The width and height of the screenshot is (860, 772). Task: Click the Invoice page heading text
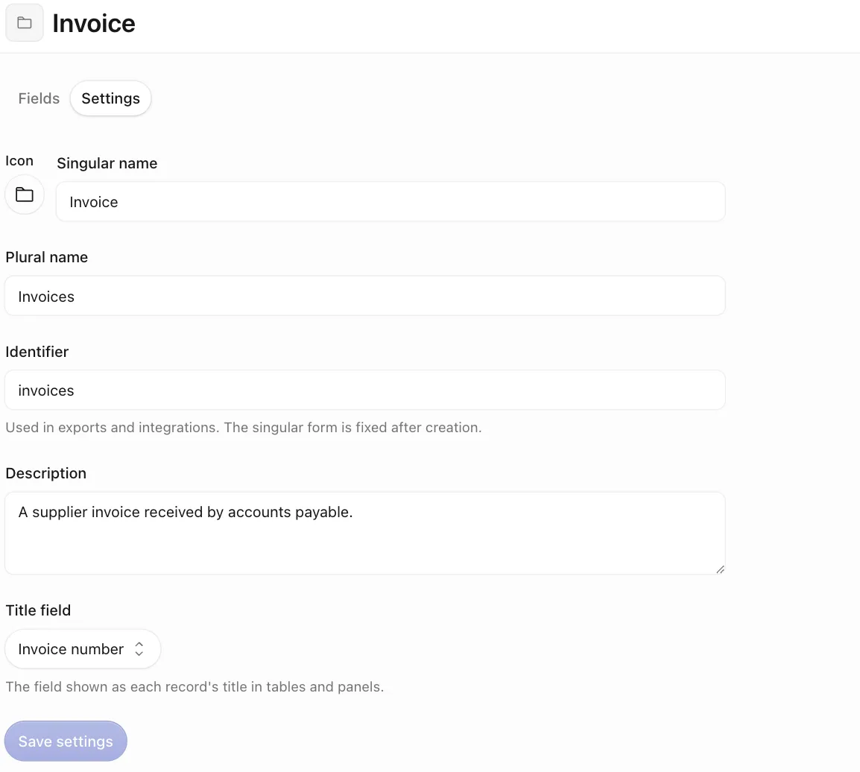click(x=94, y=23)
